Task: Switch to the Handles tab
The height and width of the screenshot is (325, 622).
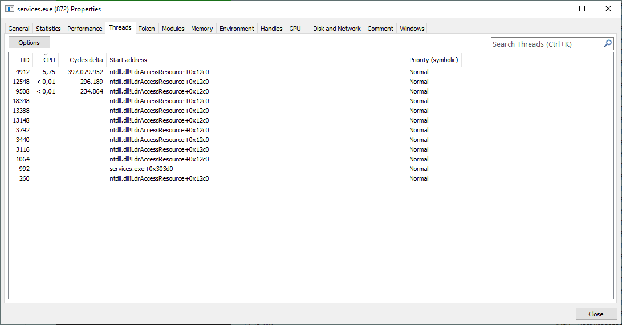Action: click(x=272, y=29)
